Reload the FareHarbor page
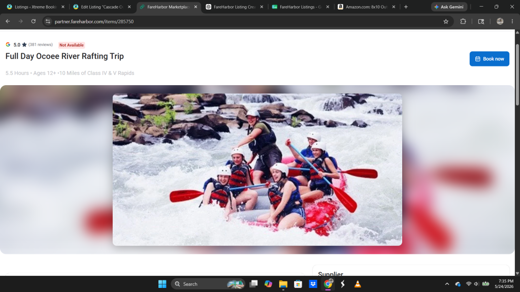Viewport: 520px width, 292px height. [x=34, y=21]
